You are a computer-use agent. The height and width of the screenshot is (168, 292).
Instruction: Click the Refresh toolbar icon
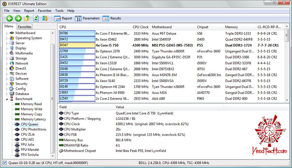pyautogui.click(x=36, y=18)
